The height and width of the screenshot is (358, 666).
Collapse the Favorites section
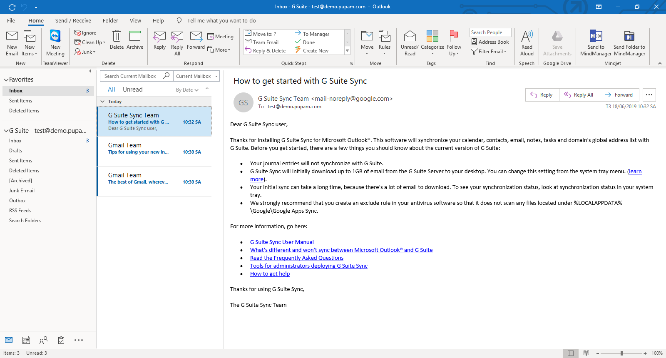(x=6, y=80)
